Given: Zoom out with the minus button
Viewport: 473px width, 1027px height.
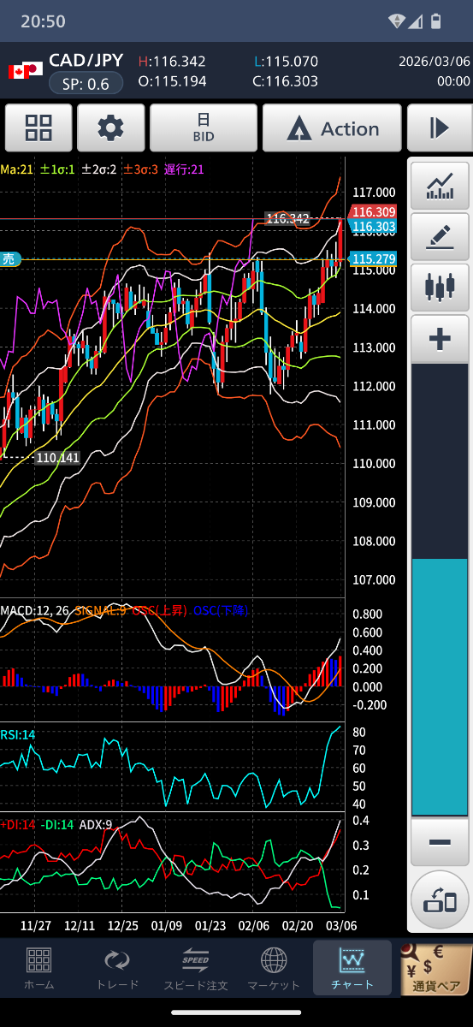Looking at the screenshot, I should point(440,842).
